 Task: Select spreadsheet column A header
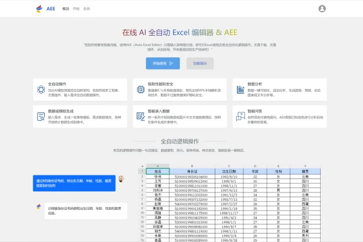click(x=158, y=166)
